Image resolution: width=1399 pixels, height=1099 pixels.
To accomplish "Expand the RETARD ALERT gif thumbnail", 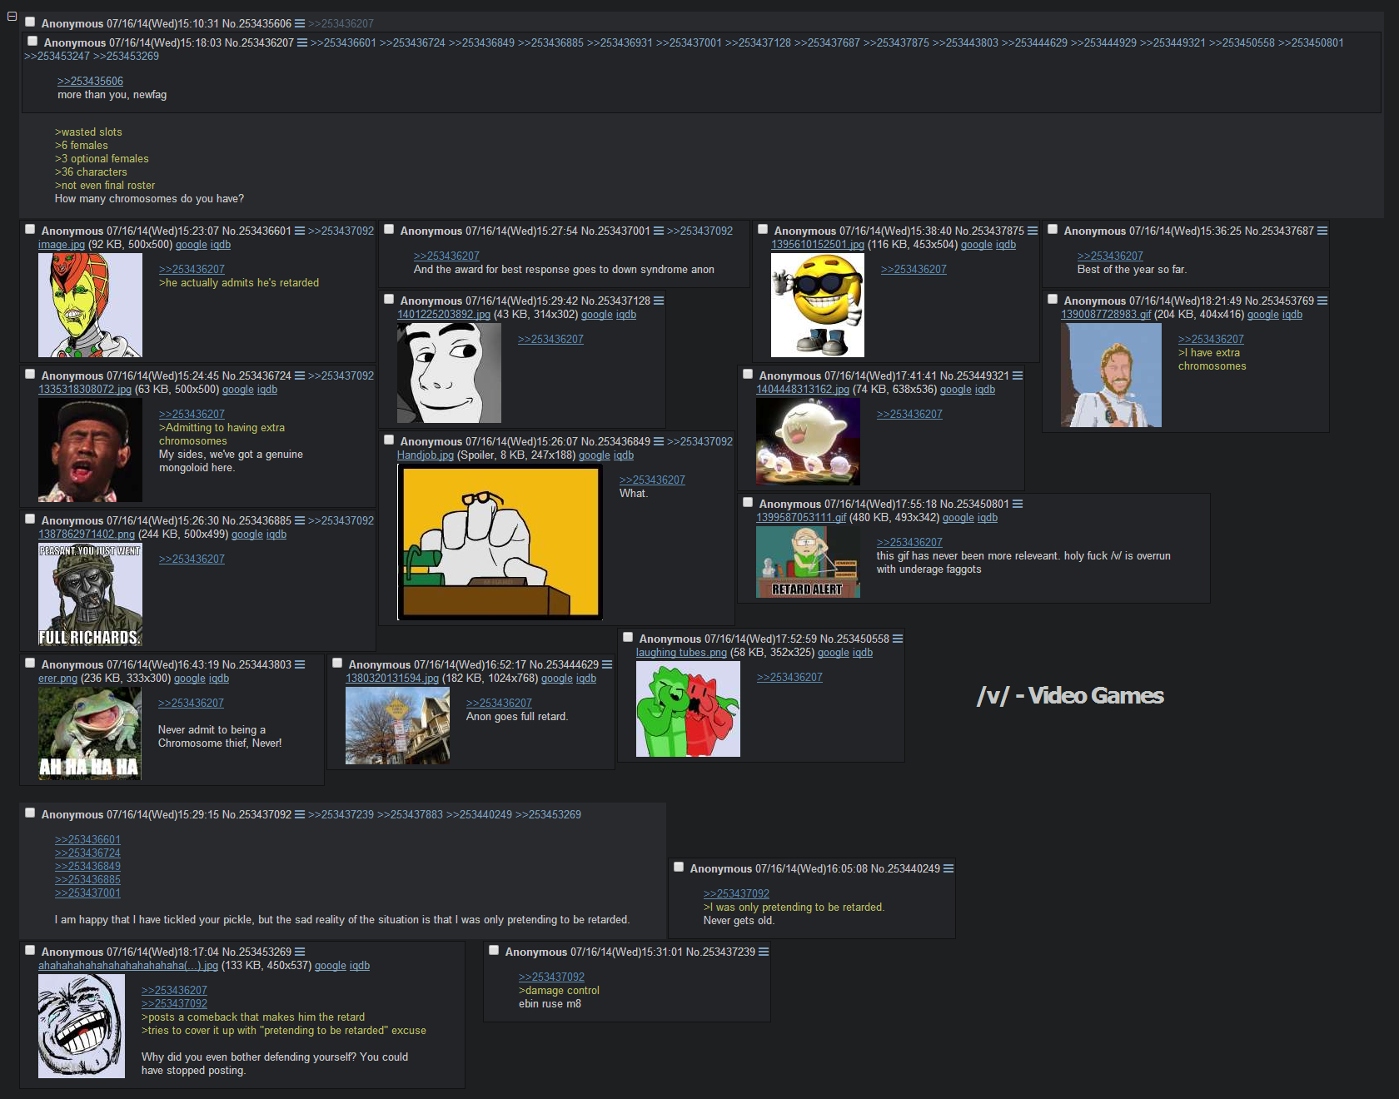I will (808, 562).
